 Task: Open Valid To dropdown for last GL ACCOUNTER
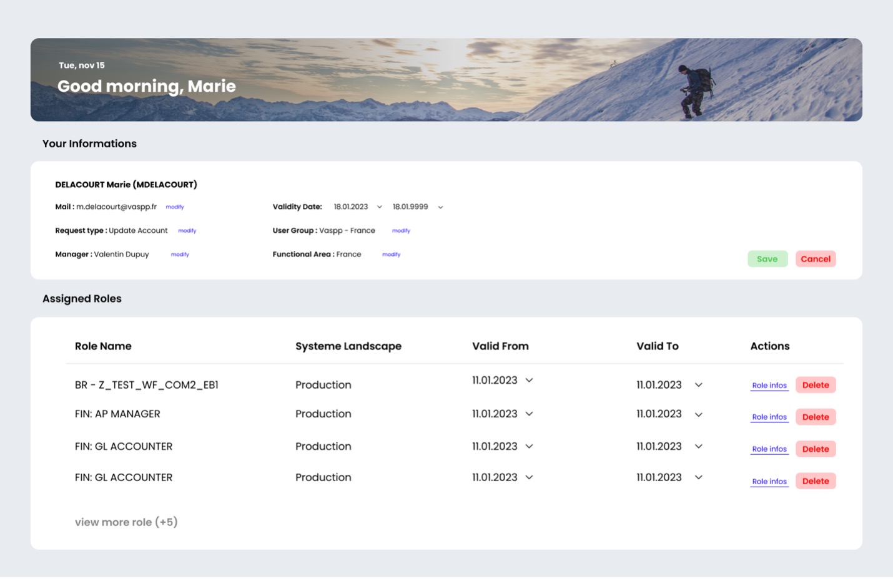click(698, 477)
